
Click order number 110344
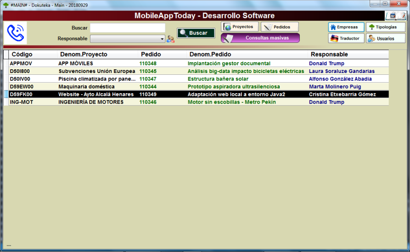(x=148, y=87)
